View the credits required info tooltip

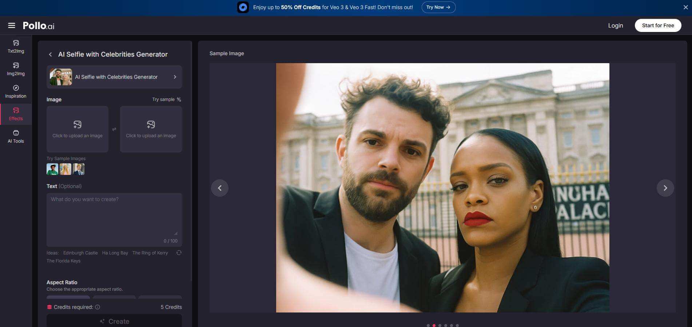97,307
